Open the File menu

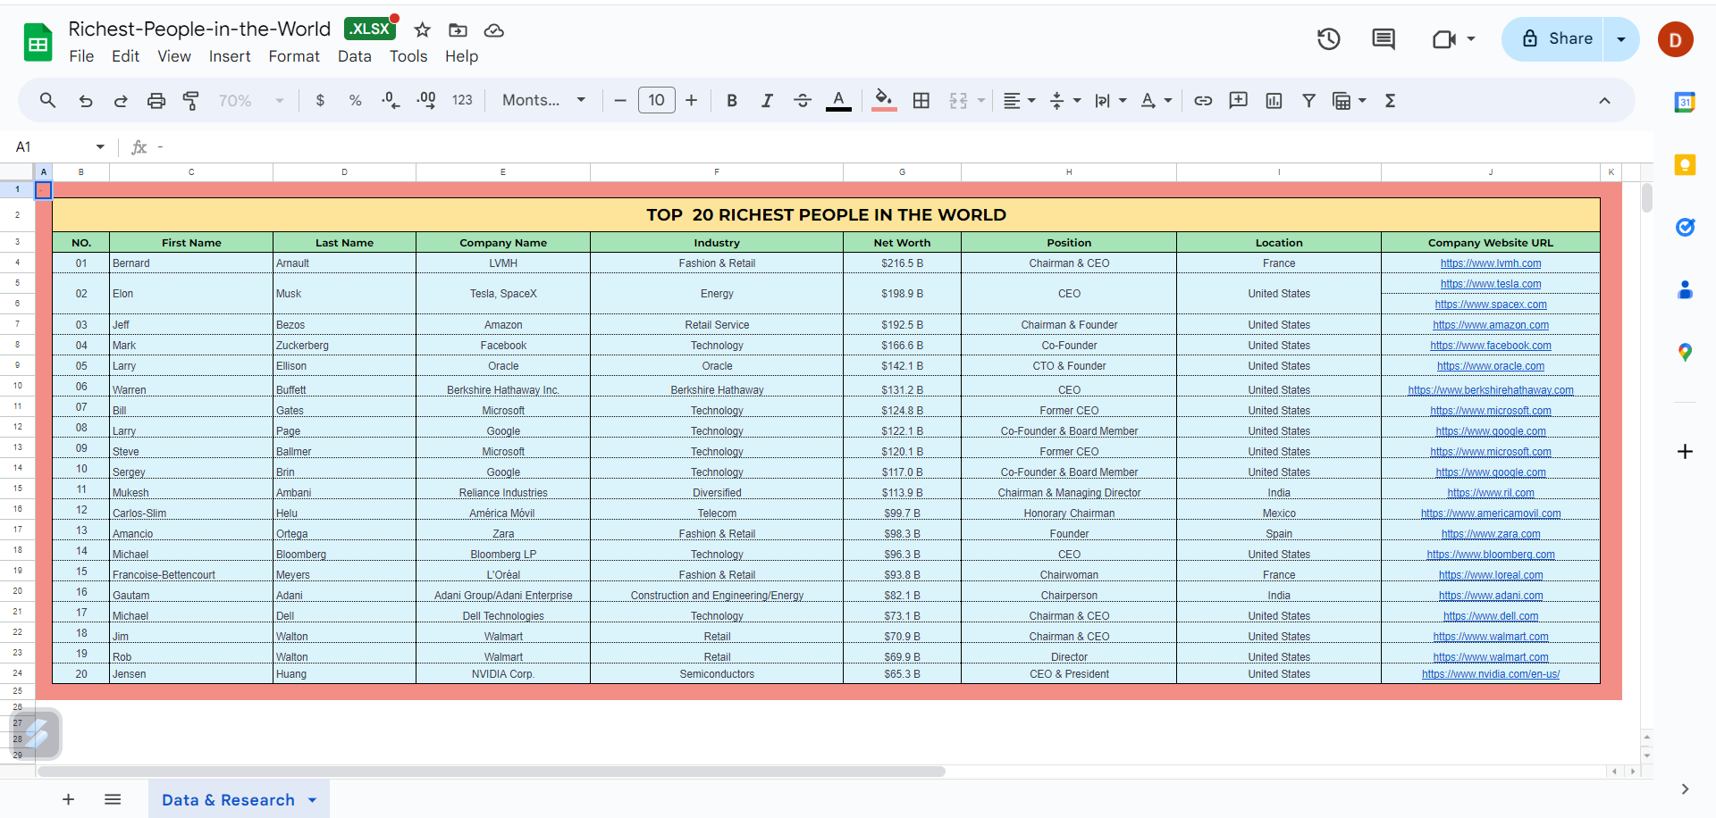point(81,56)
